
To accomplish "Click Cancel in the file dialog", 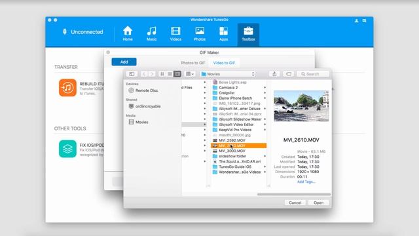I will [x=295, y=203].
